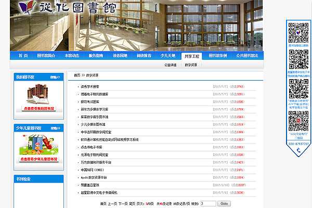This screenshot has height=208, width=312.
Task: Select the 数字资源 submenu item
Action: 189,65
